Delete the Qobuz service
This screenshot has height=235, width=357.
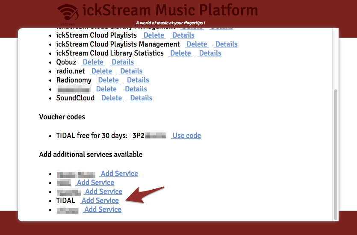click(x=93, y=62)
